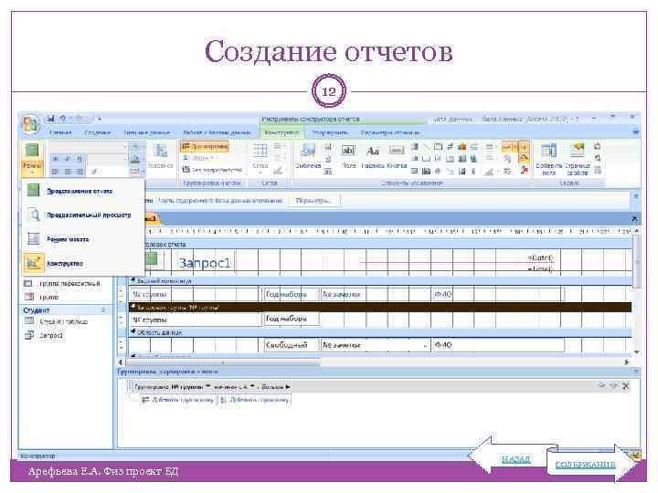Open № зачетки combo box in detail section
Viewport: 658px width, 493px height.
(x=425, y=345)
